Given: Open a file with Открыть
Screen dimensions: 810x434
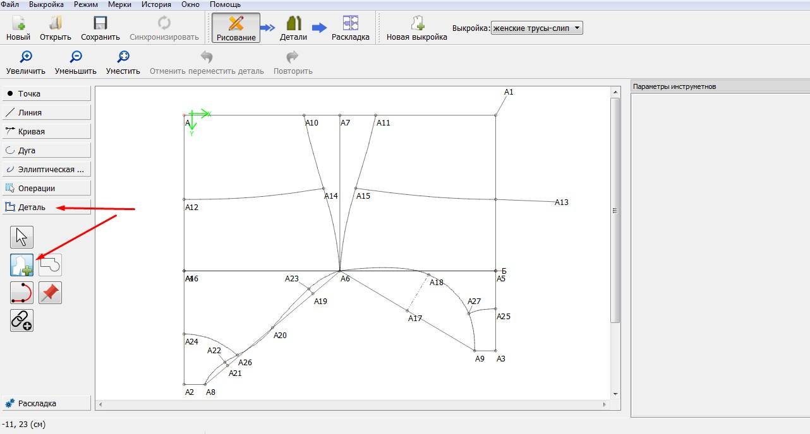Looking at the screenshot, I should [x=56, y=28].
